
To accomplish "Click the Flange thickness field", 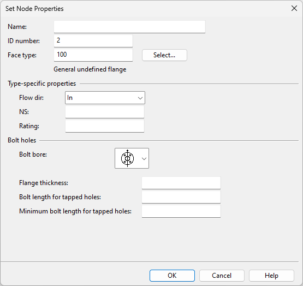I will [181, 183].
